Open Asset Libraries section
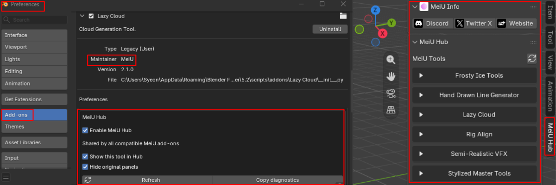This screenshot has width=556, height=185. point(36,142)
